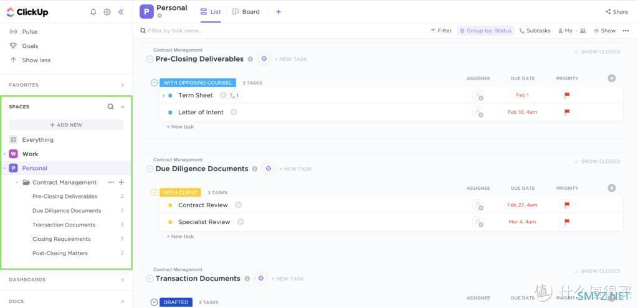Open the Group by: Status dropdown
Image resolution: width=638 pixels, height=308 pixels.
coord(486,30)
